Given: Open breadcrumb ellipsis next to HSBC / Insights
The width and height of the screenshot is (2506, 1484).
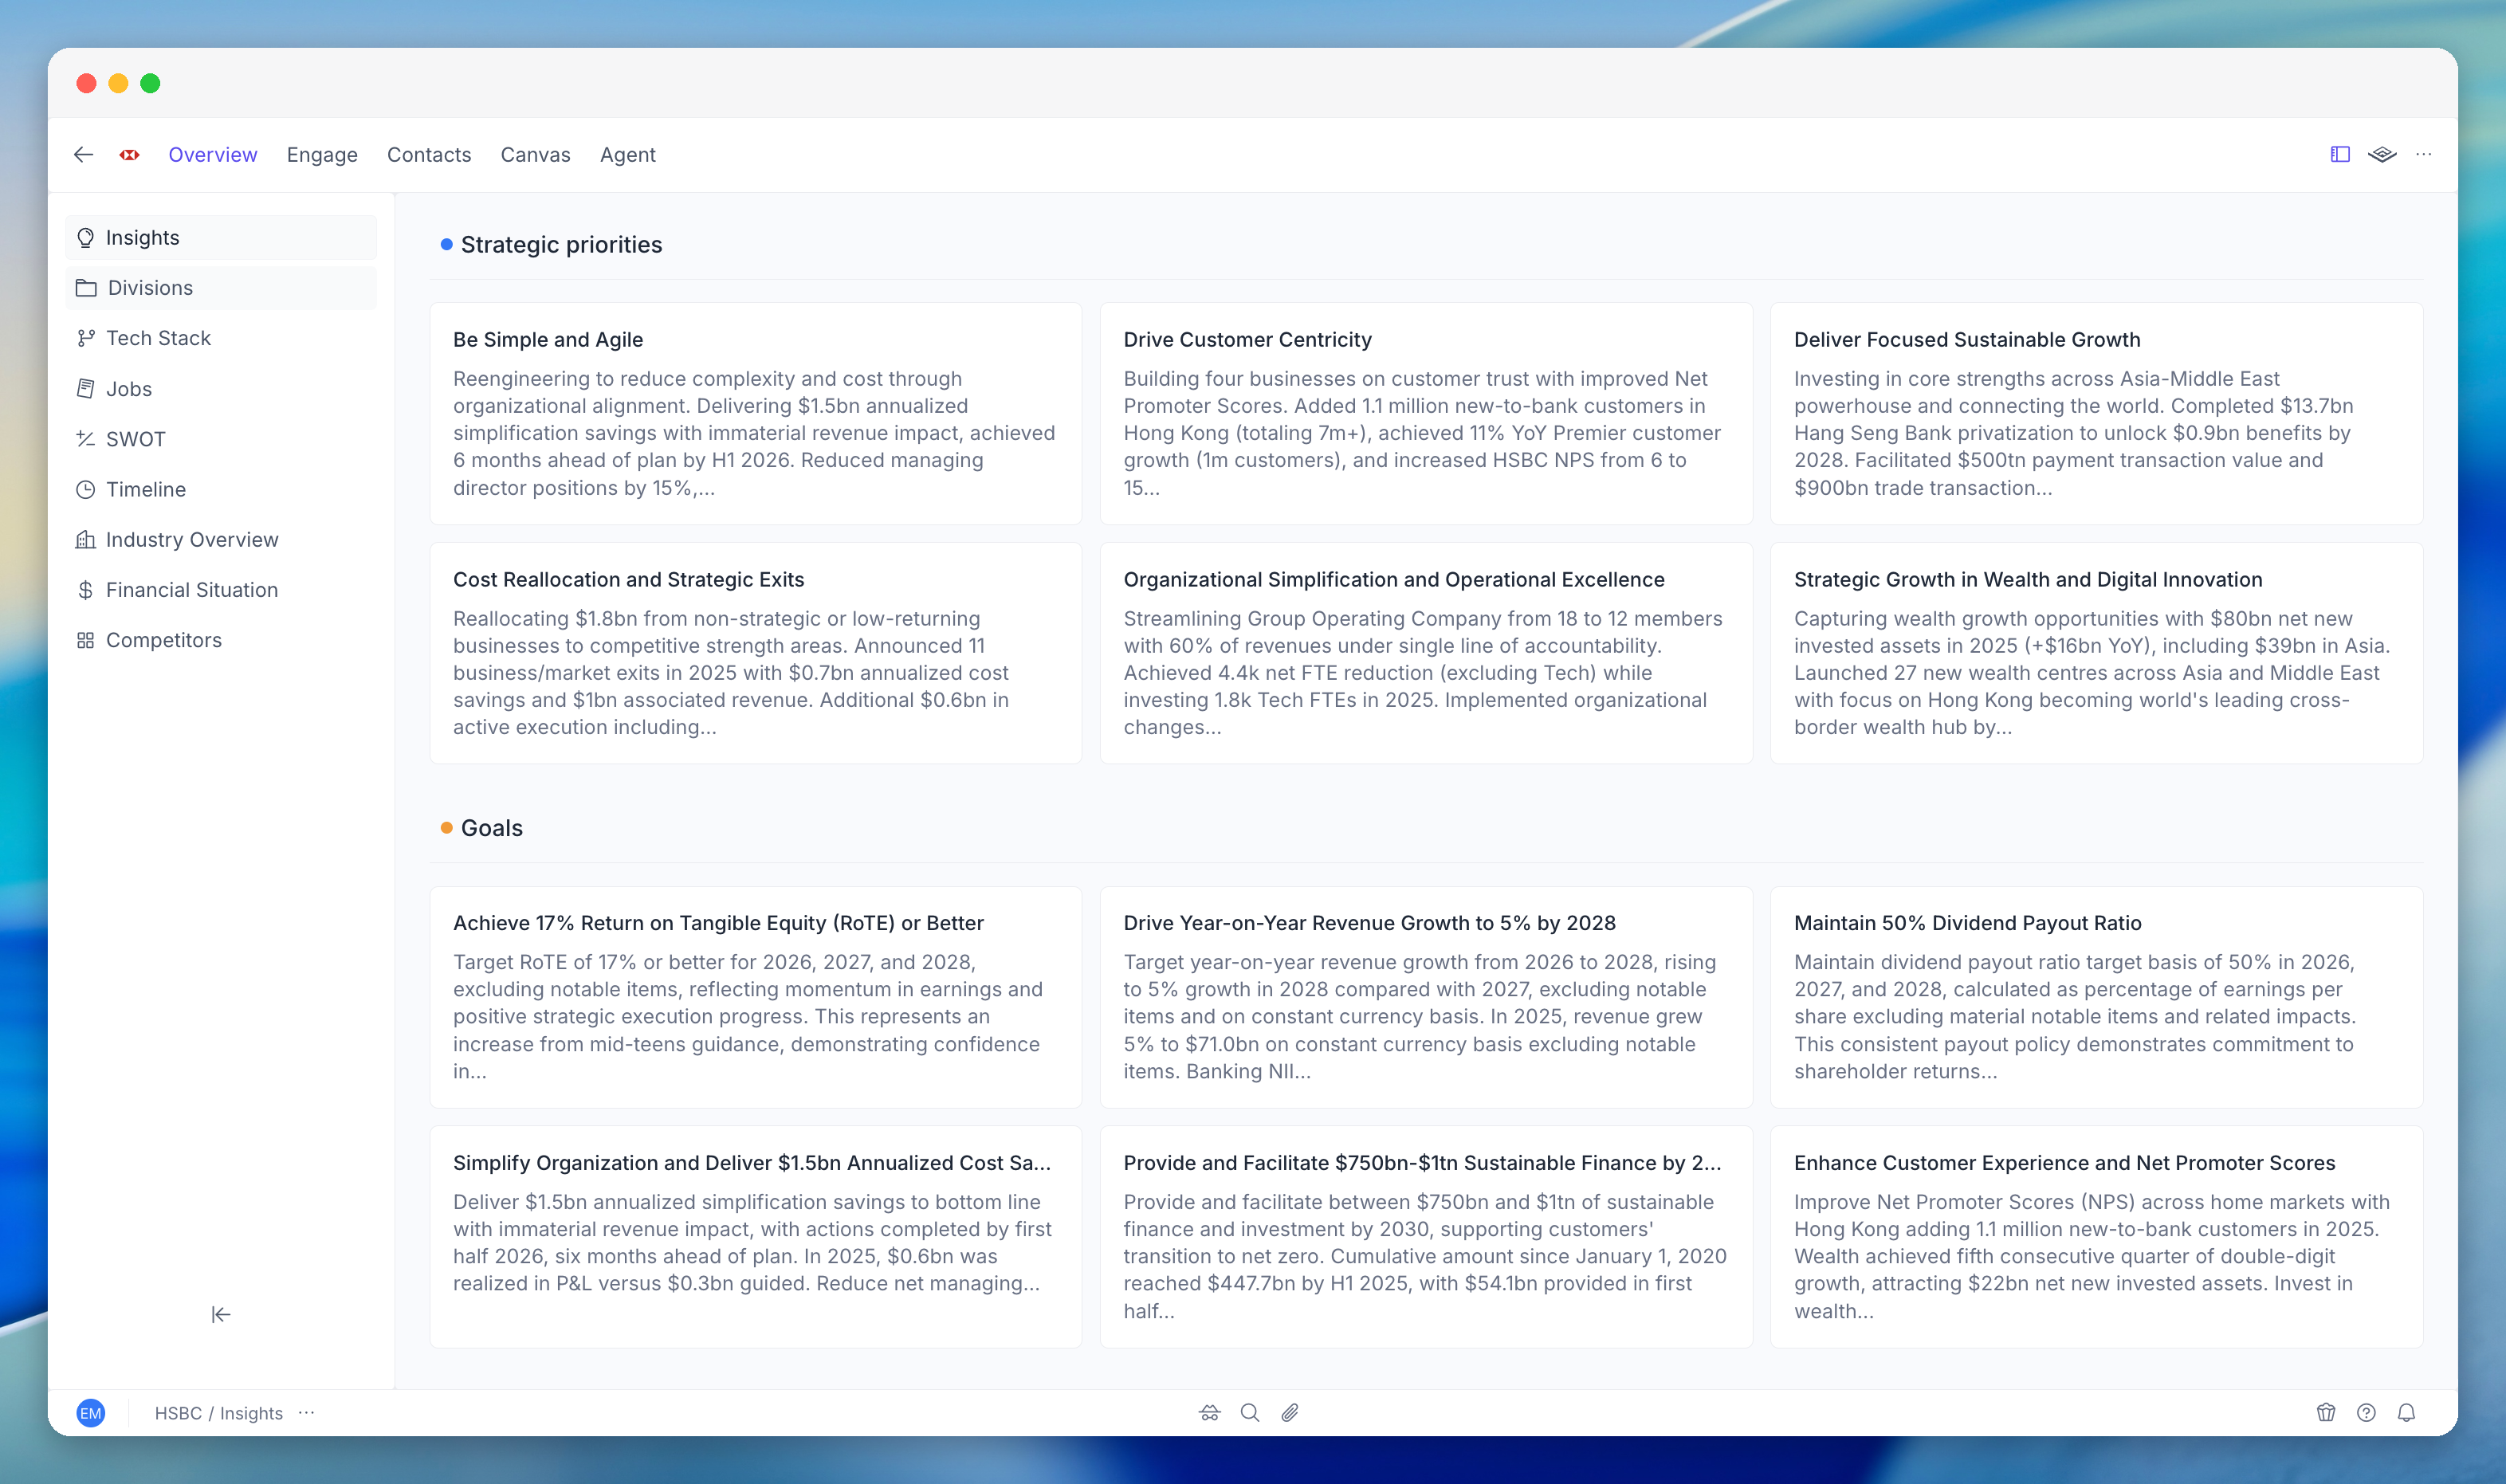Looking at the screenshot, I should click(306, 1412).
